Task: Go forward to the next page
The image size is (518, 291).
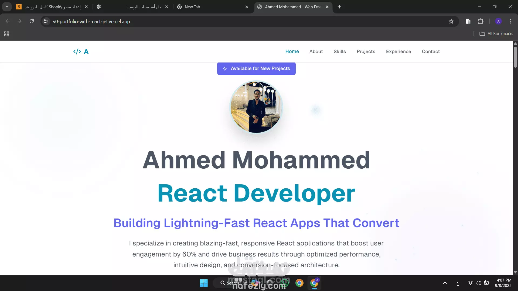Action: 19,21
